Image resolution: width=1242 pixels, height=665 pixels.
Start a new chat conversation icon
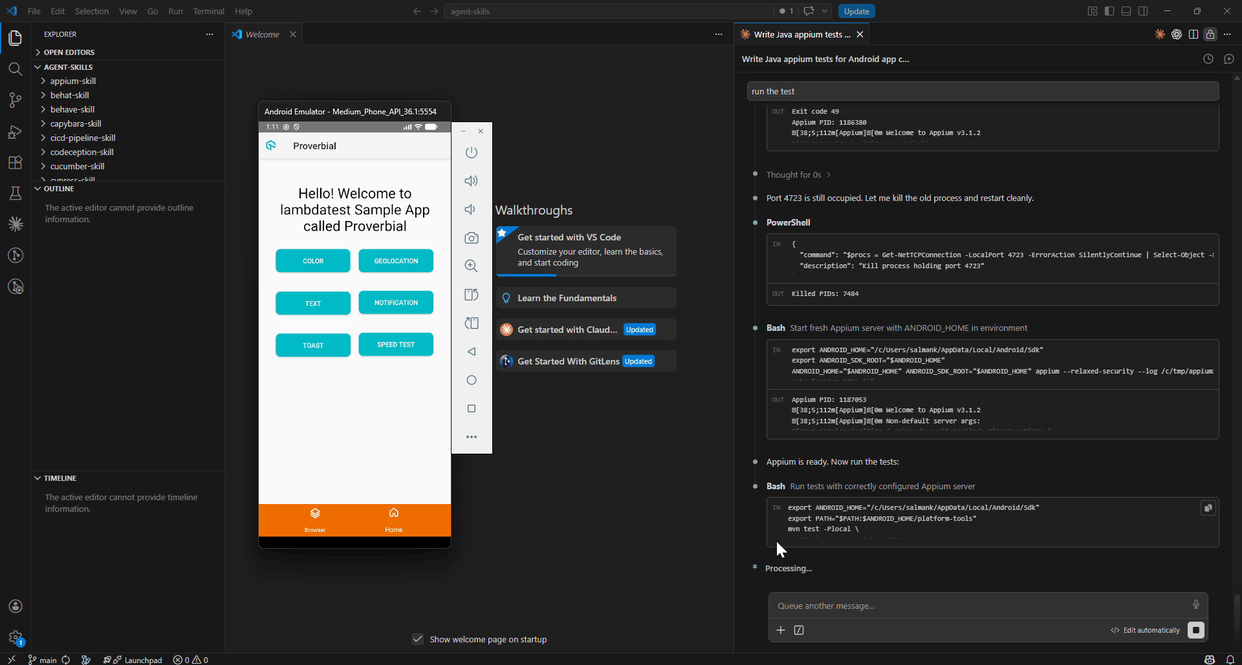tap(1229, 59)
